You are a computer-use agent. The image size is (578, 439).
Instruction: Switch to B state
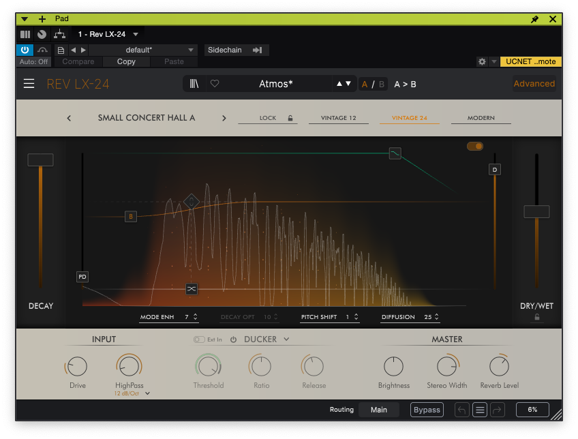382,85
